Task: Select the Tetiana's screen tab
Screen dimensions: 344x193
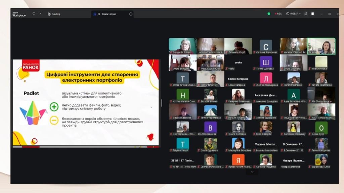Action: [109, 14]
